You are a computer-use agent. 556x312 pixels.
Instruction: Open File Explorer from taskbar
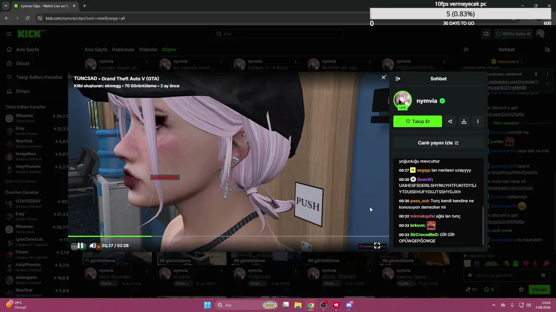click(298, 305)
